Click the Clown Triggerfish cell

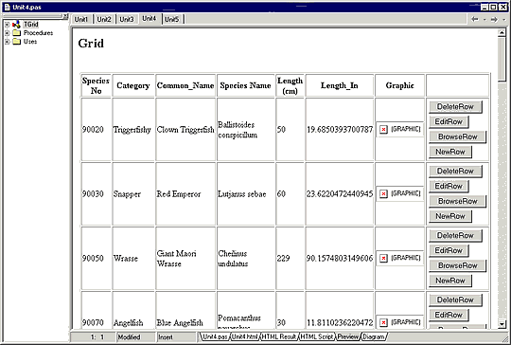point(185,130)
